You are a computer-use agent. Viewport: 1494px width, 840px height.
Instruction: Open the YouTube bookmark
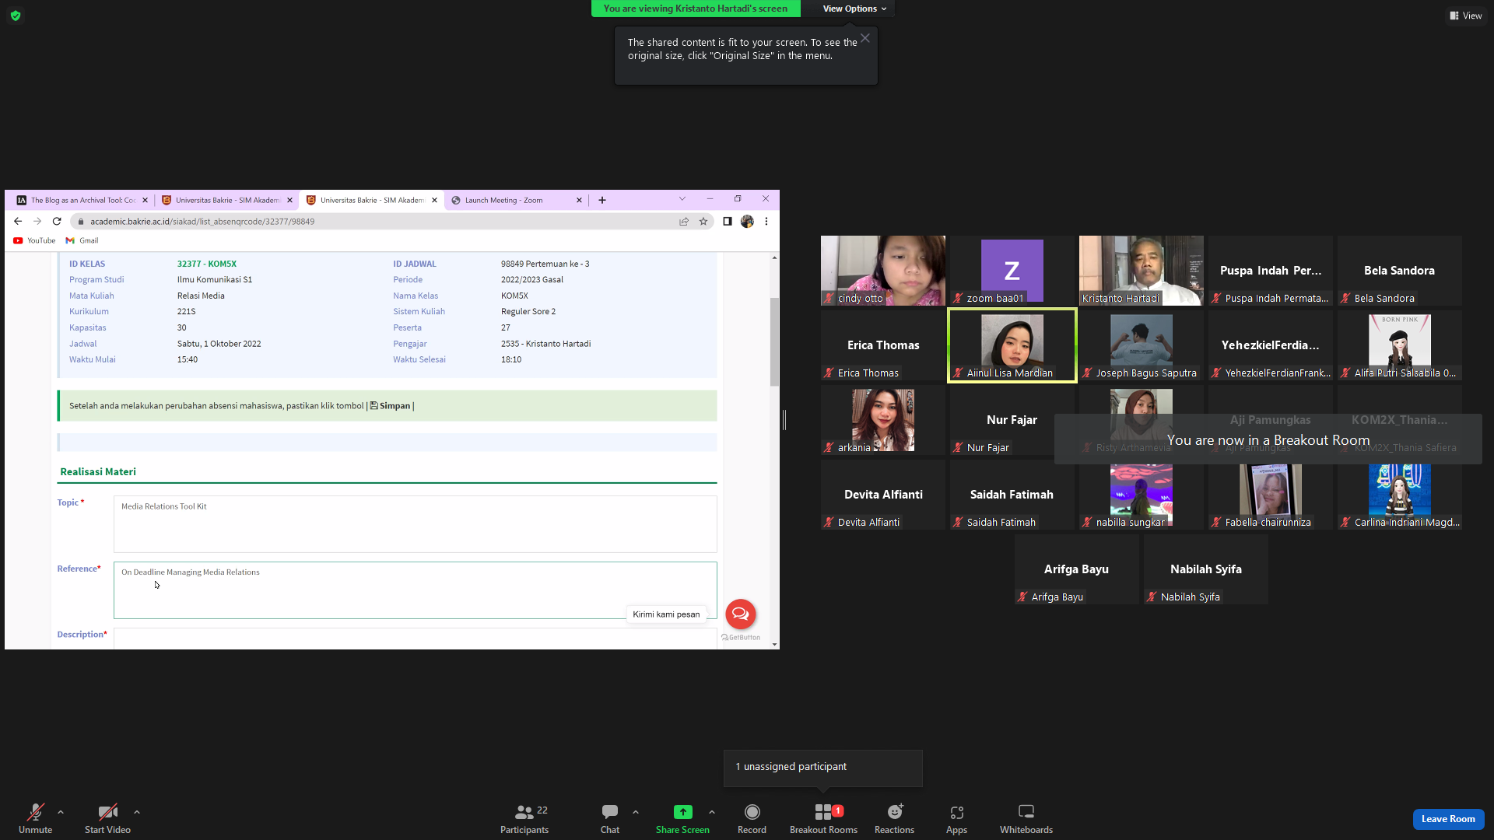(34, 241)
